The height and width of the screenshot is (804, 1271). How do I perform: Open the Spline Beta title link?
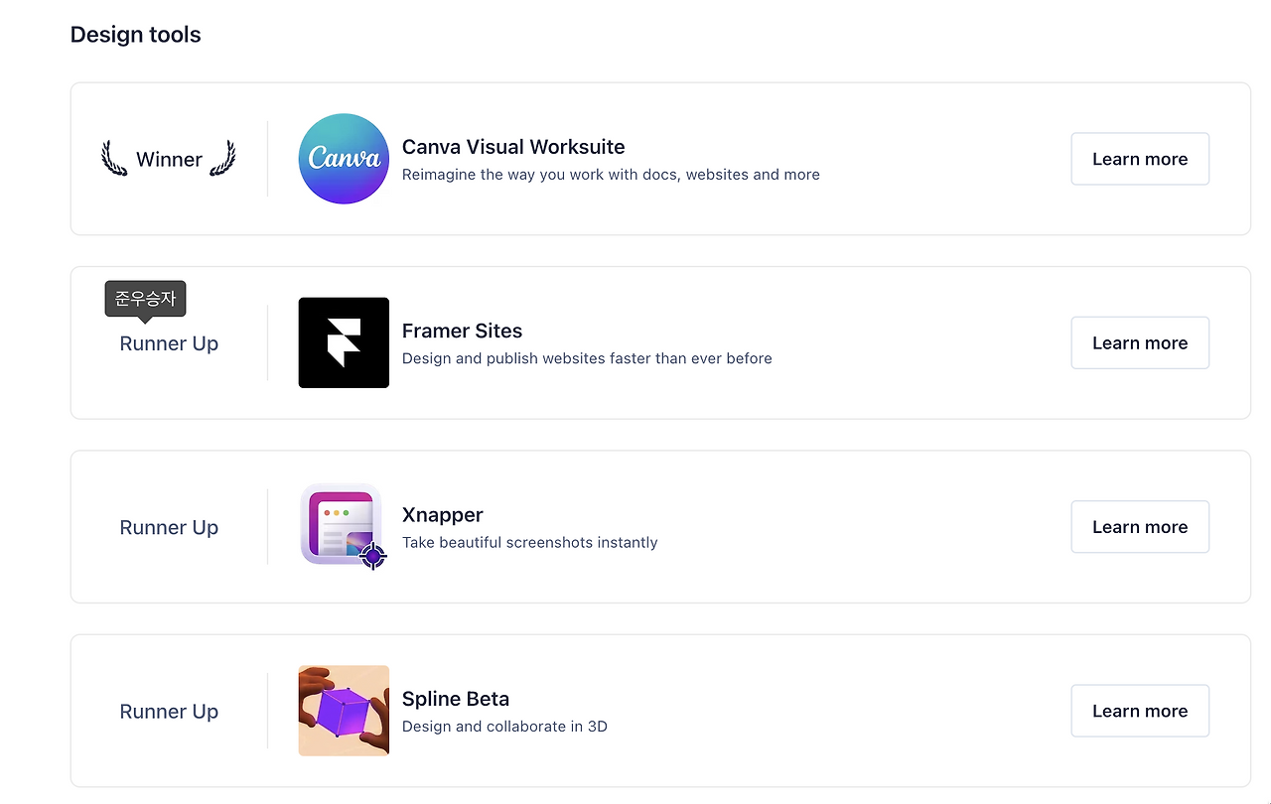456,699
